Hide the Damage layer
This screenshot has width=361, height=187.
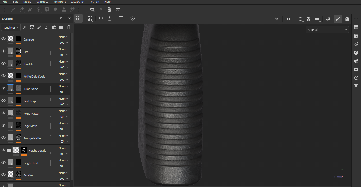click(x=3, y=39)
